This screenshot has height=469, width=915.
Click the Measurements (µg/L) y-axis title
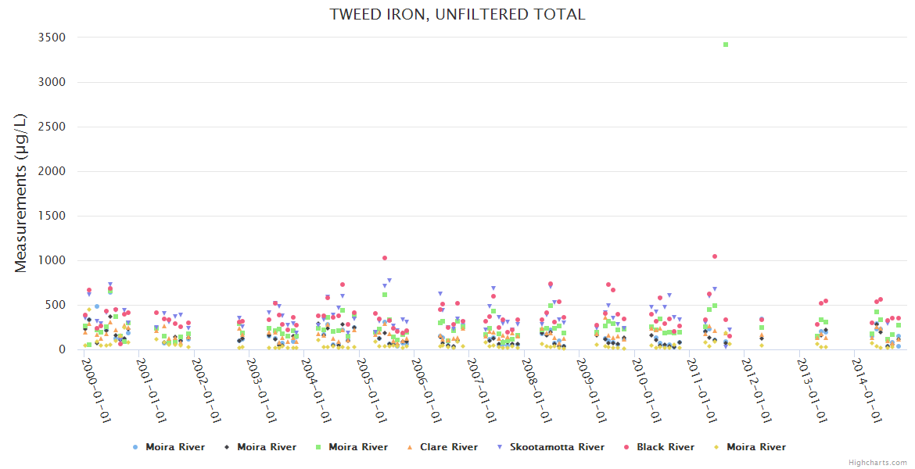coord(21,193)
